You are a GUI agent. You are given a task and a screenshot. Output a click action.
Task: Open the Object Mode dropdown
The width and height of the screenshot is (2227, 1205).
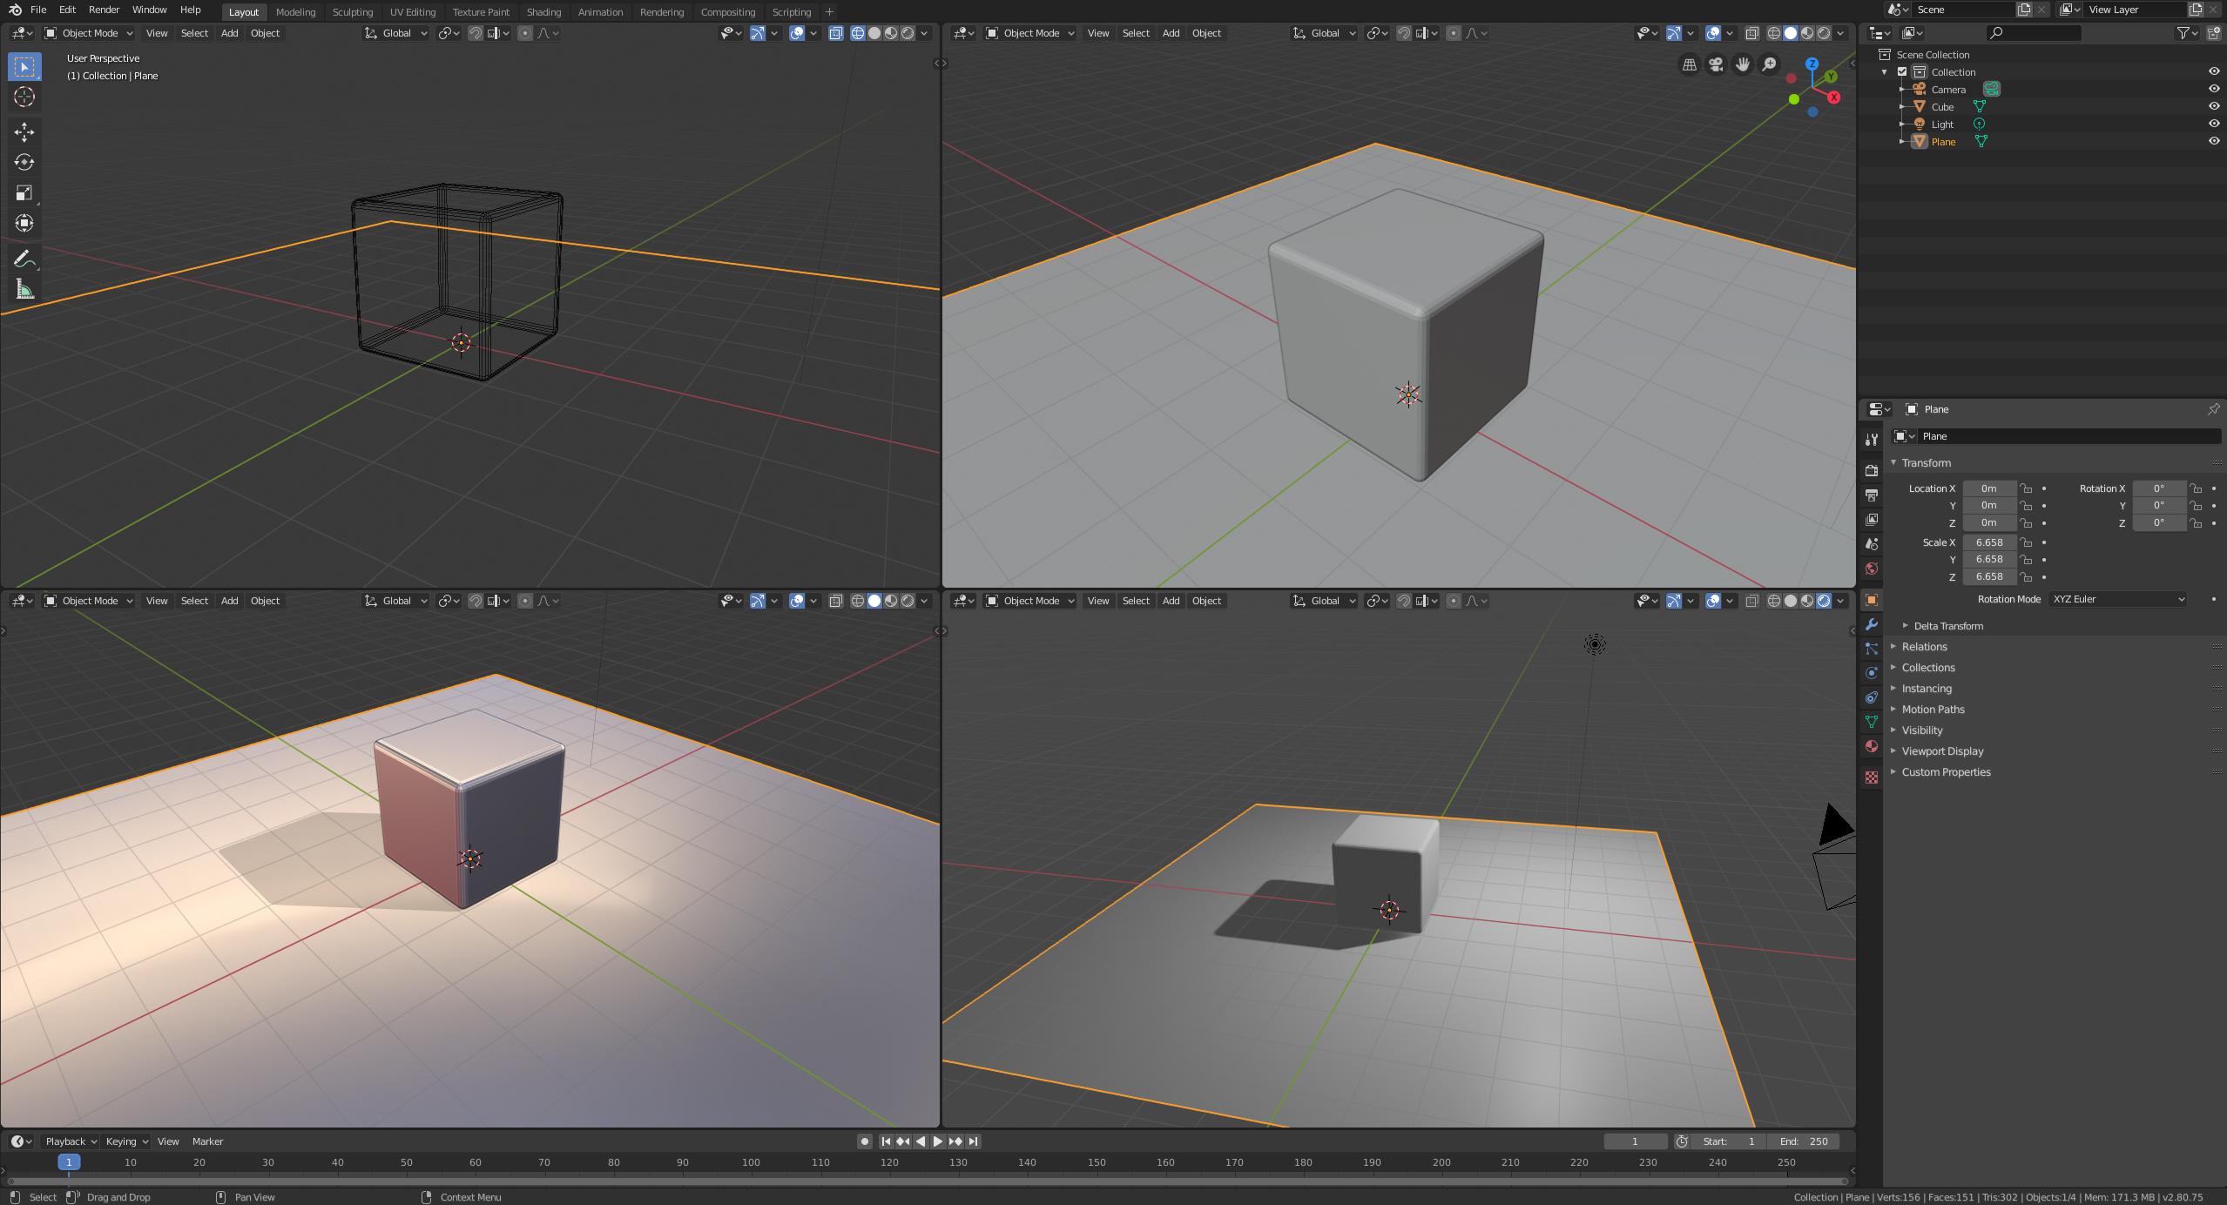(x=87, y=33)
